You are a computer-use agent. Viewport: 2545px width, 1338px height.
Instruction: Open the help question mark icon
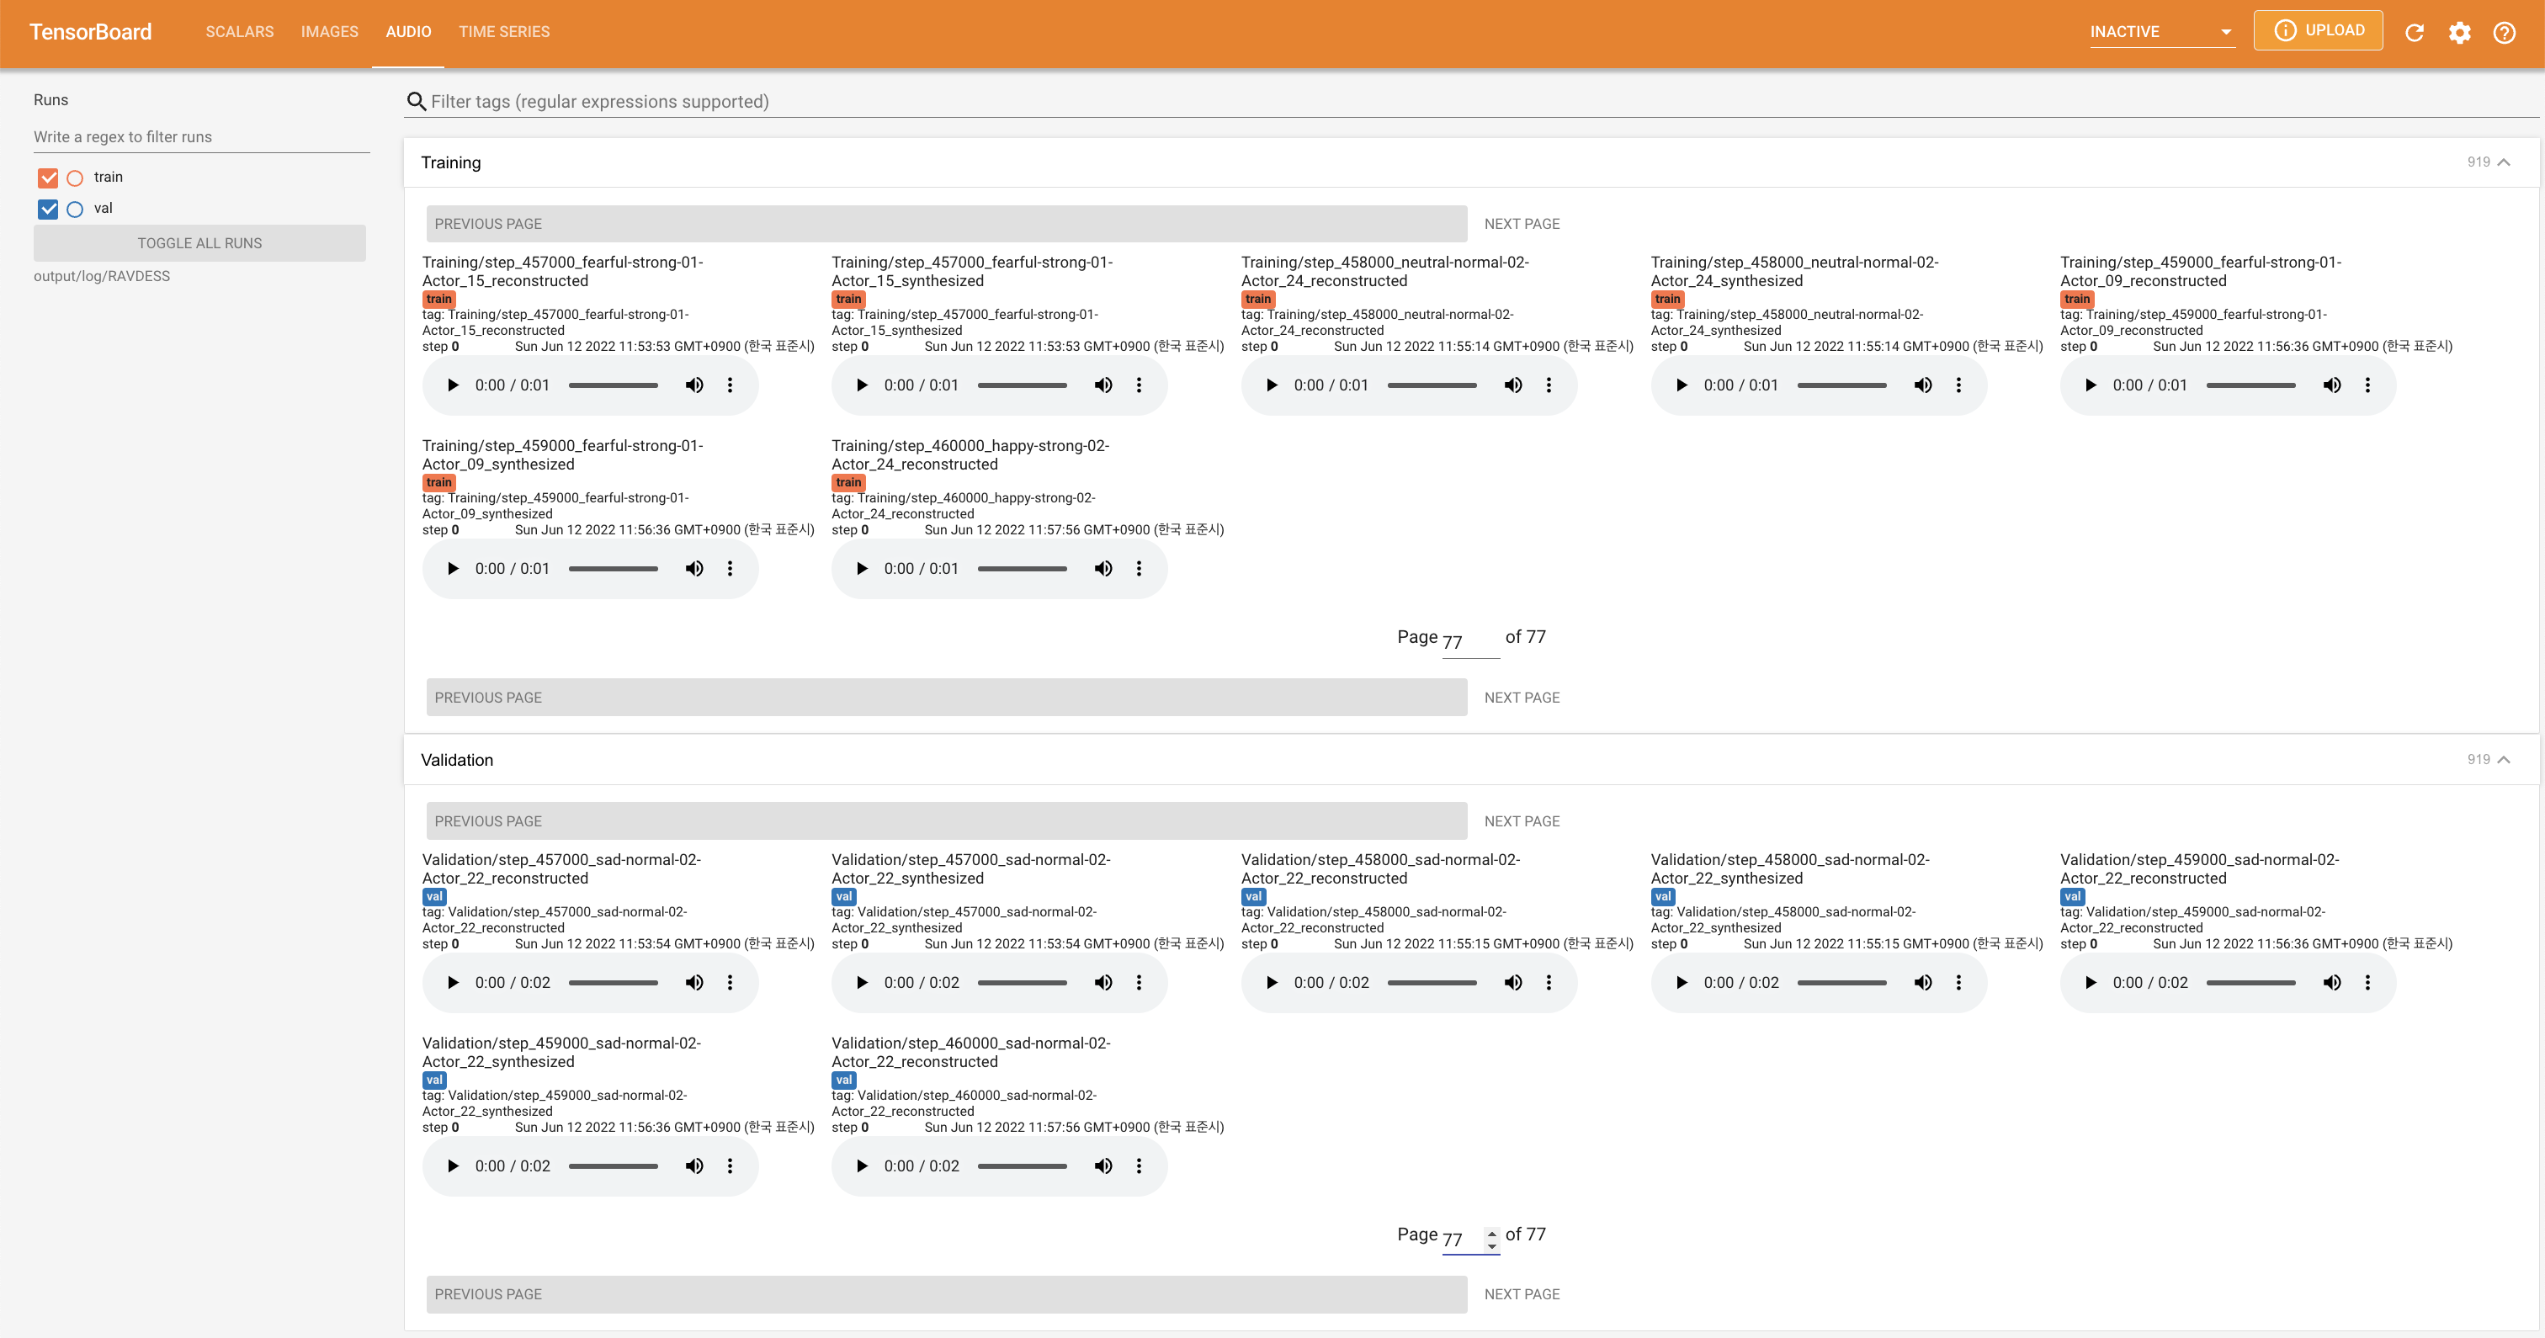pyautogui.click(x=2504, y=33)
